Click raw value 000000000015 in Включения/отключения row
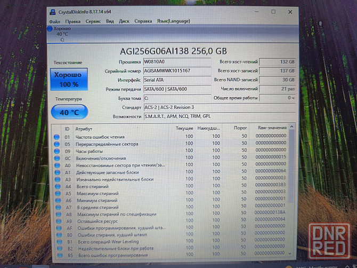This screenshot has width=357, height=268. [x=271, y=157]
